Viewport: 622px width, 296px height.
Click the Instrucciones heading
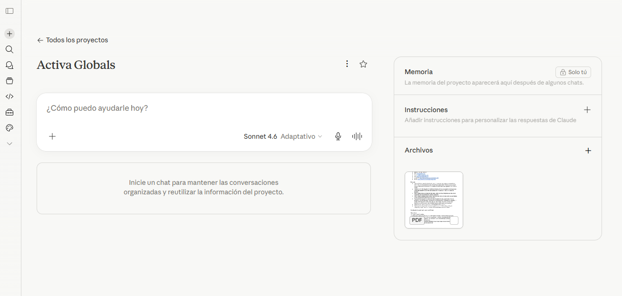(426, 110)
